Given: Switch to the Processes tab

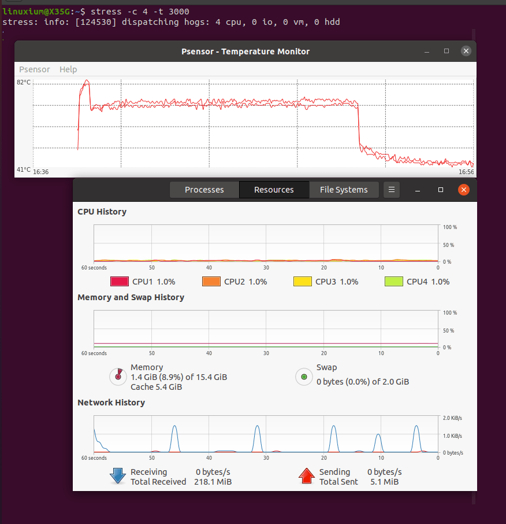Looking at the screenshot, I should (x=204, y=190).
